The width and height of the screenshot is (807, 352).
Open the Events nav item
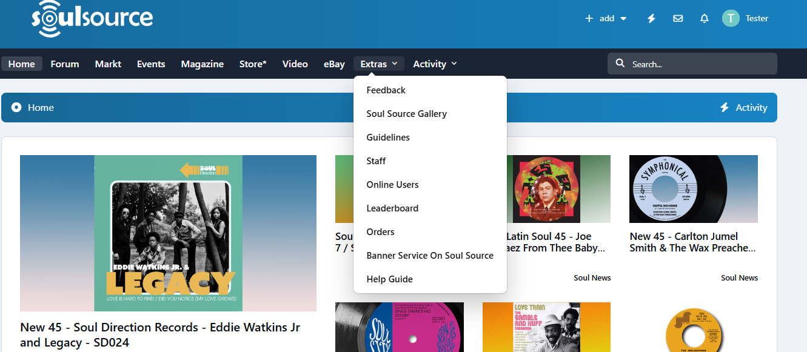coord(151,64)
